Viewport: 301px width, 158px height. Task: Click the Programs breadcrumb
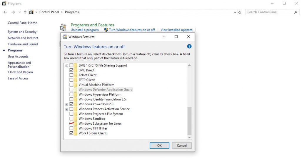click(72, 12)
